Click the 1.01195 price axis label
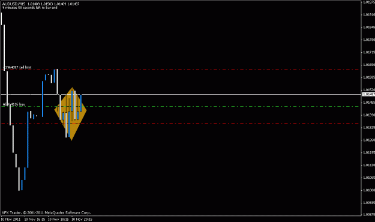The image size is (375, 222). (x=369, y=152)
